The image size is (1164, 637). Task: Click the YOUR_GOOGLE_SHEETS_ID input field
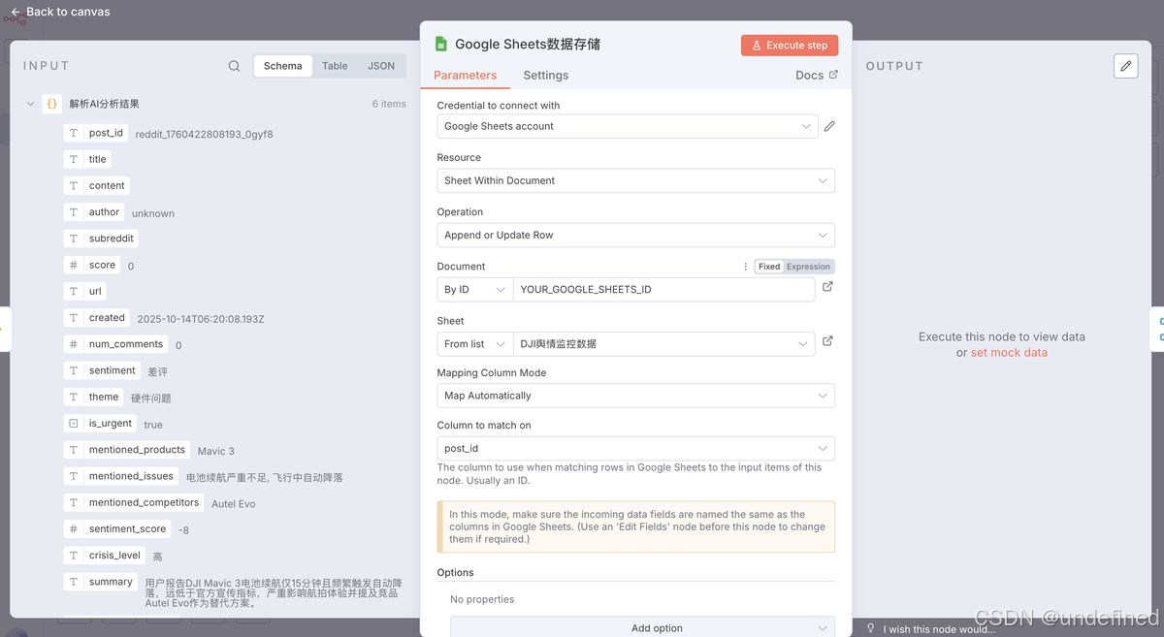click(665, 288)
